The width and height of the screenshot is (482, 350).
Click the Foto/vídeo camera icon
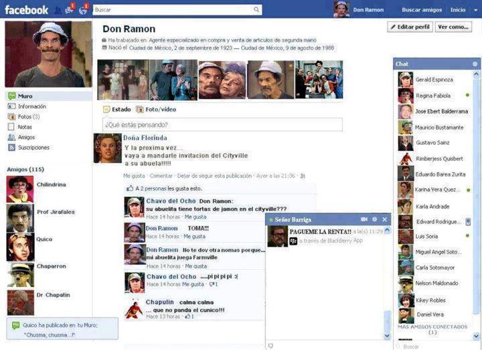[x=139, y=109]
